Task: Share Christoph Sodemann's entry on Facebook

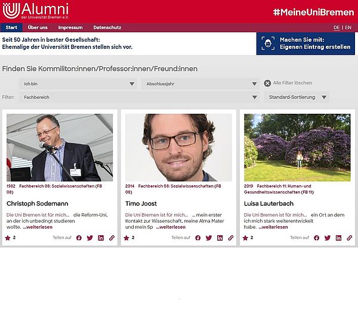Action: click(79, 238)
